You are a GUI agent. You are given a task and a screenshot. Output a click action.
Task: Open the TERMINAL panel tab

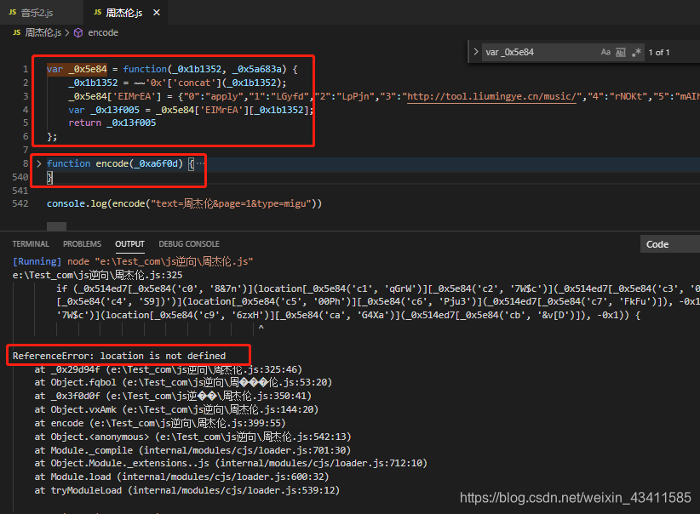(31, 244)
